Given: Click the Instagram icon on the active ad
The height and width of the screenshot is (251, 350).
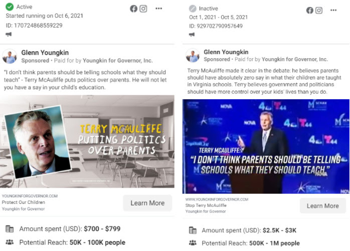Looking at the screenshot, I should pos(143,9).
